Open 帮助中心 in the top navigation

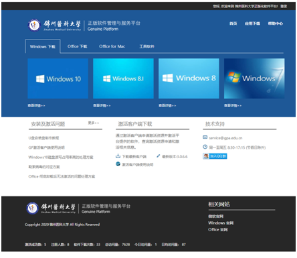[x=276, y=23]
